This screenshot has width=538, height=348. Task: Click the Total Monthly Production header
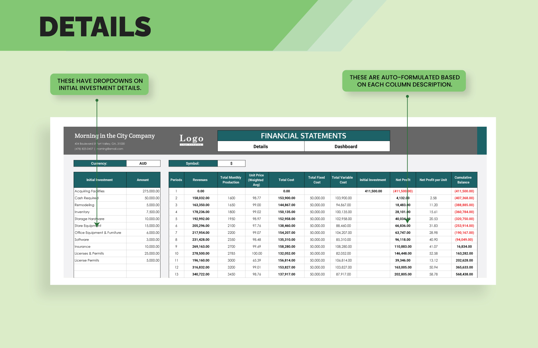point(231,180)
